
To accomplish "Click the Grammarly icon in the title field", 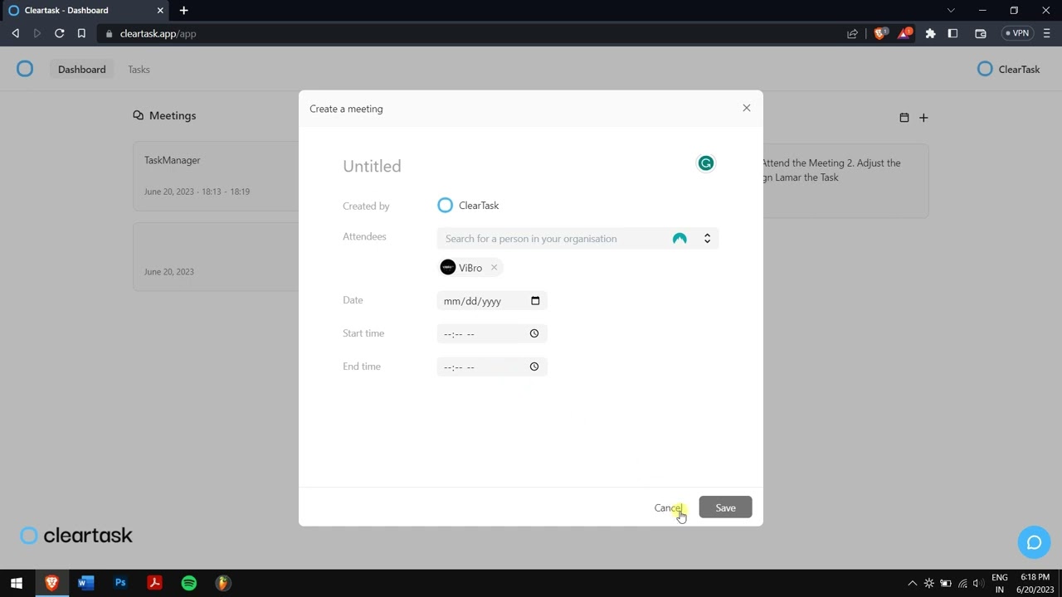I will pos(706,163).
